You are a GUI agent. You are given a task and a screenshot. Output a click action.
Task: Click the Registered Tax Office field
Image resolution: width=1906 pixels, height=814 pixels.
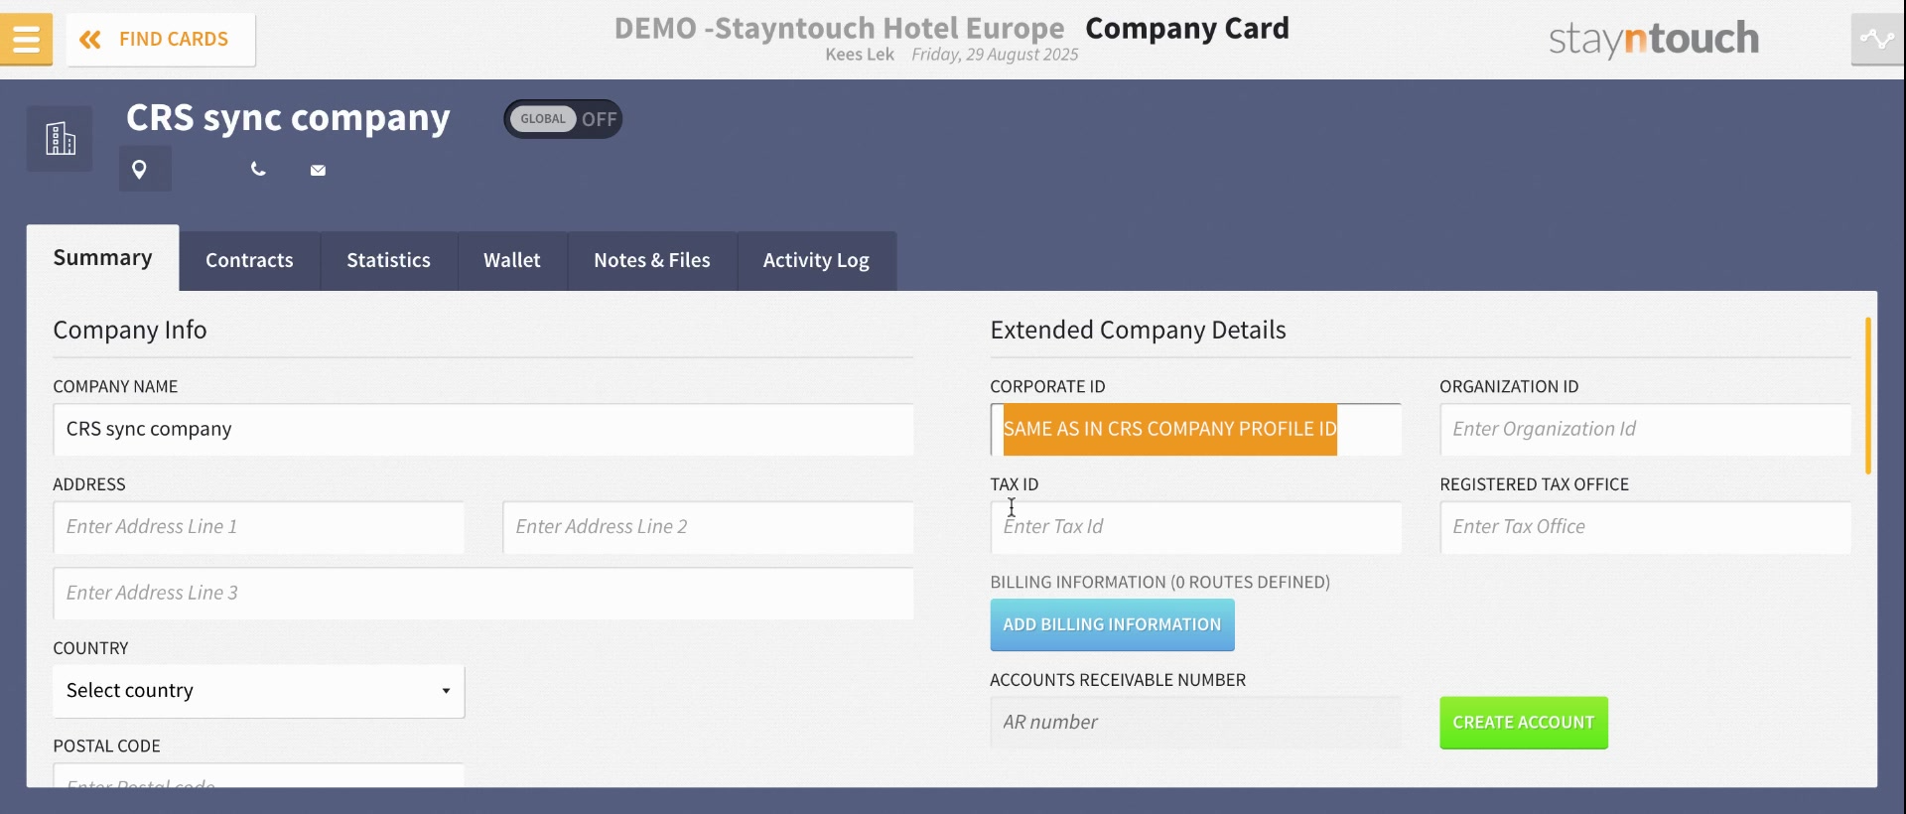point(1645,527)
